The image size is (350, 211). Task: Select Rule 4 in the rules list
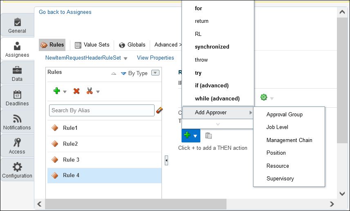pos(104,175)
